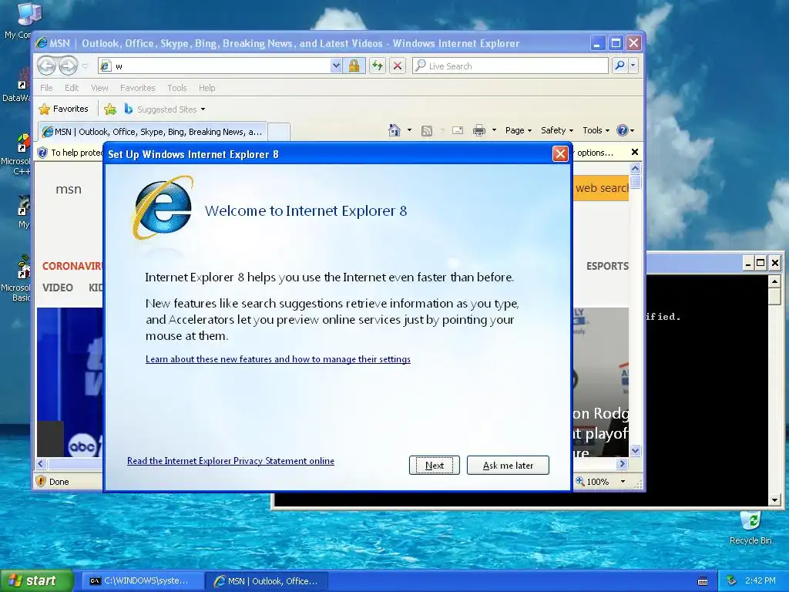Click IE horizontal scrollbar right arrow
The height and width of the screenshot is (592, 789).
pos(622,463)
